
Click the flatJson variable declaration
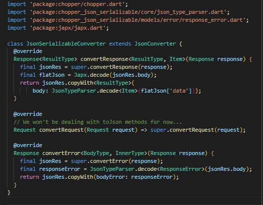tap(52, 75)
